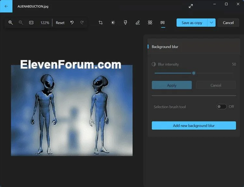Save the image as a copy
244x187 pixels.
pos(192,23)
